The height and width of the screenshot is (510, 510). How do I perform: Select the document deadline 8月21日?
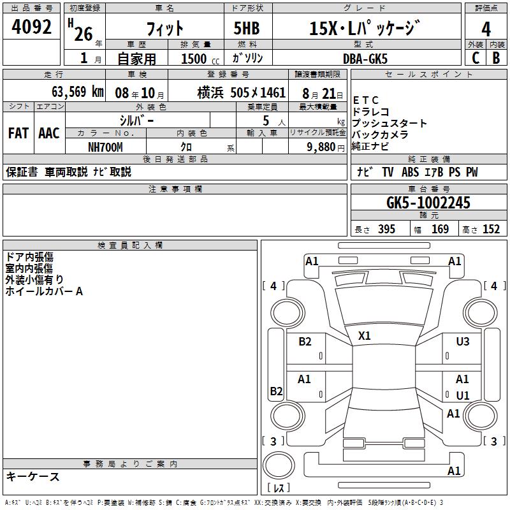click(323, 94)
